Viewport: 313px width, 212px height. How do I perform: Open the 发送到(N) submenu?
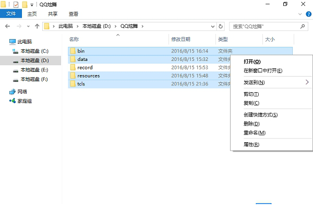[x=254, y=82]
